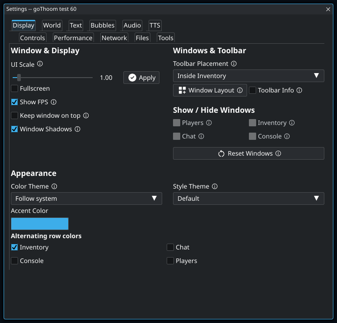This screenshot has height=323, width=337.
Task: Click the UI Scale slider track
Action: click(53, 78)
